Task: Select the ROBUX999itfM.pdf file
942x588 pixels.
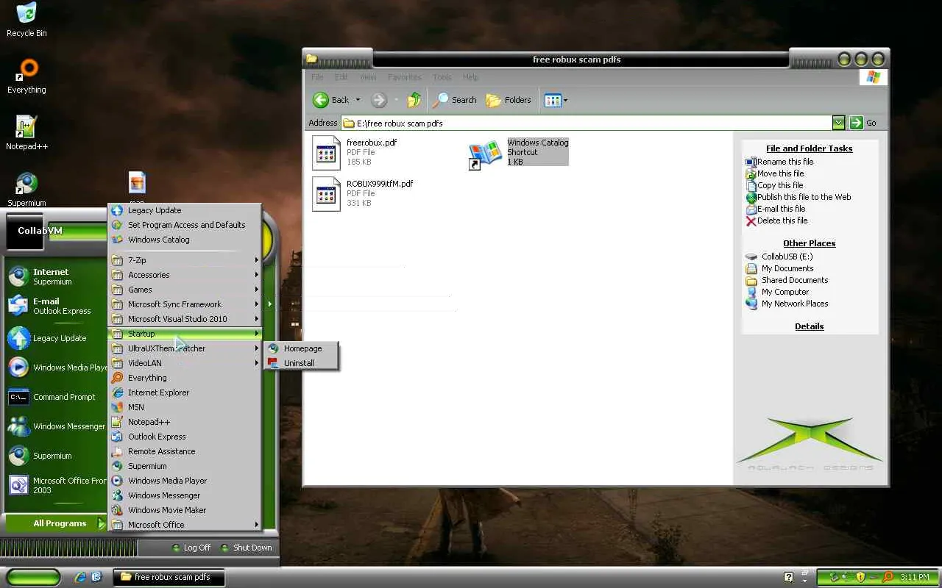Action: coord(363,193)
